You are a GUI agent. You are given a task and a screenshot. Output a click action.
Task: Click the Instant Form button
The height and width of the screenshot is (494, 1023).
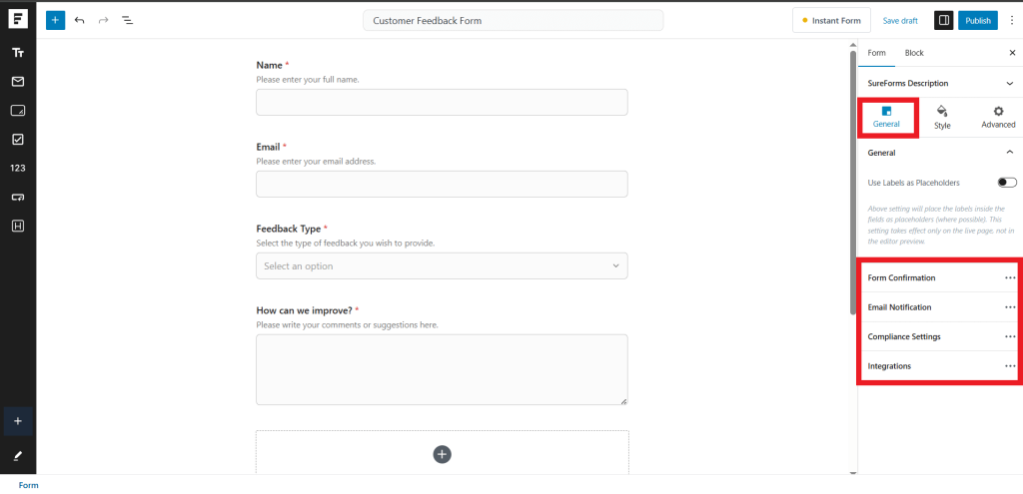click(x=831, y=20)
